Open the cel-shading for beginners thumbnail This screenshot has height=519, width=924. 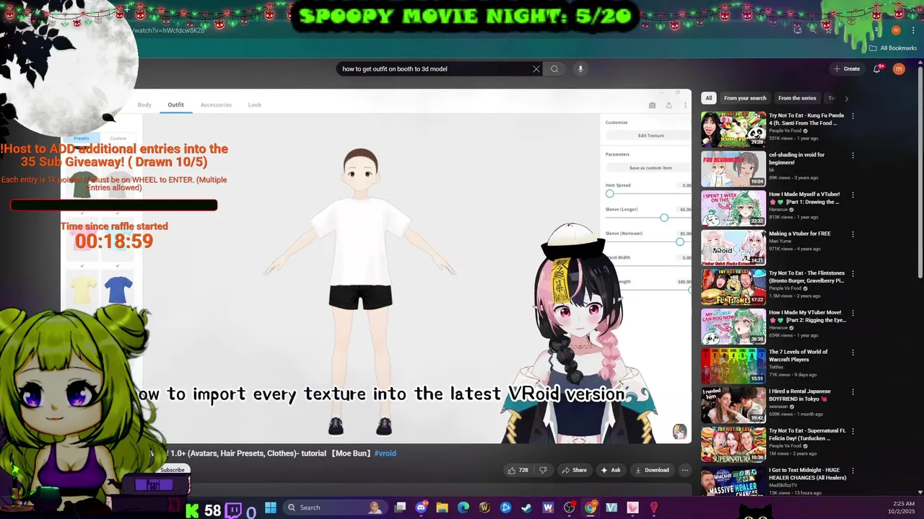(x=733, y=169)
